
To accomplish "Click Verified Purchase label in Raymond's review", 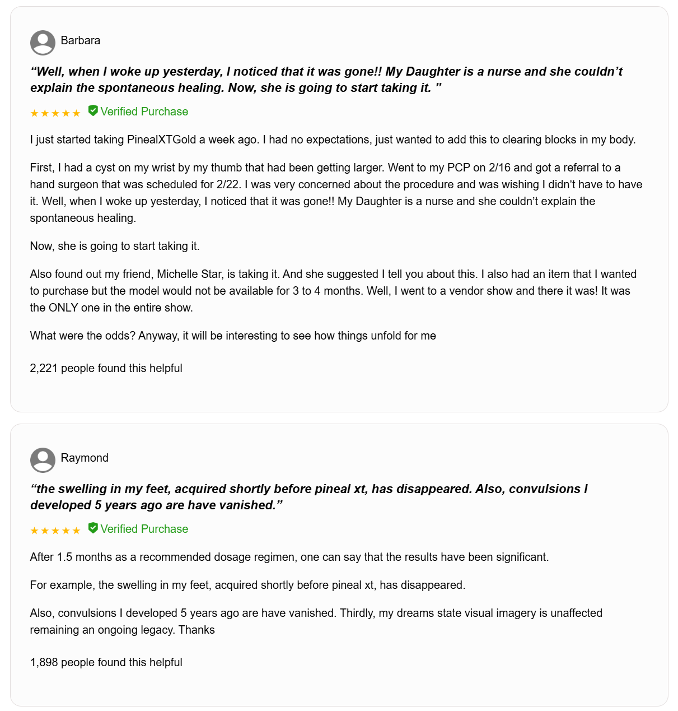I will [144, 529].
